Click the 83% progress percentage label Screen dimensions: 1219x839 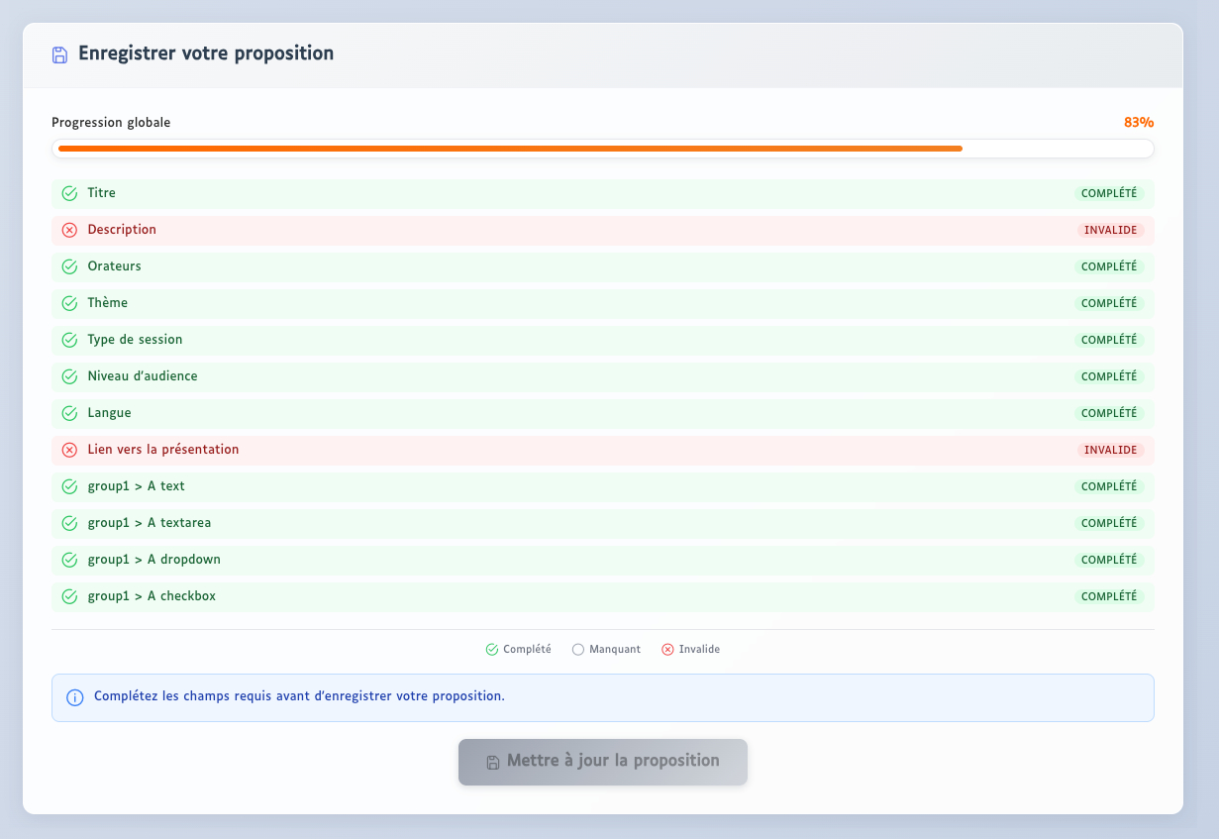(1138, 123)
